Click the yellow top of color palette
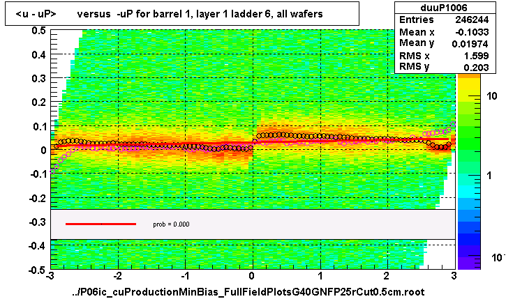Image resolution: width=506 pixels, height=299 pixels. coord(469,84)
